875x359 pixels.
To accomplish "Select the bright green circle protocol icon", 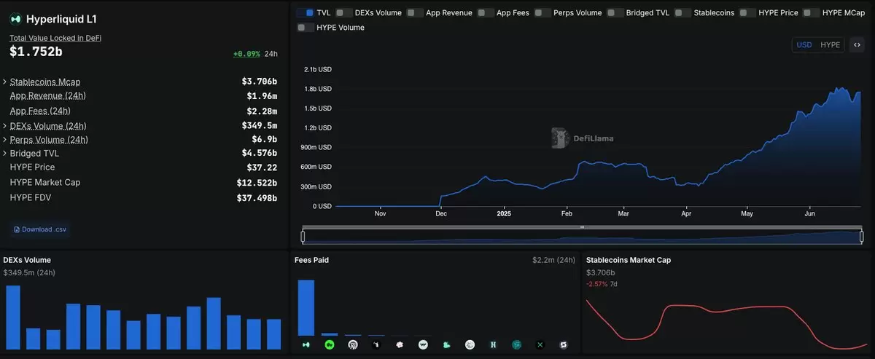I will 330,344.
